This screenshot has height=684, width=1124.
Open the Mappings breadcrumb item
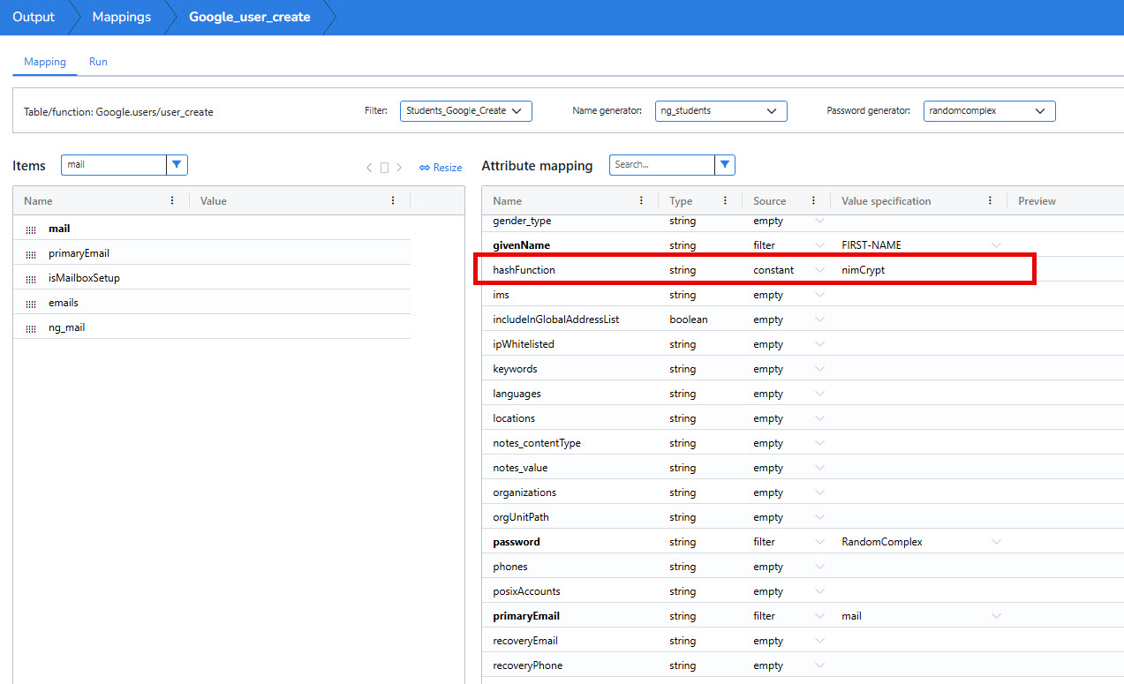[121, 17]
